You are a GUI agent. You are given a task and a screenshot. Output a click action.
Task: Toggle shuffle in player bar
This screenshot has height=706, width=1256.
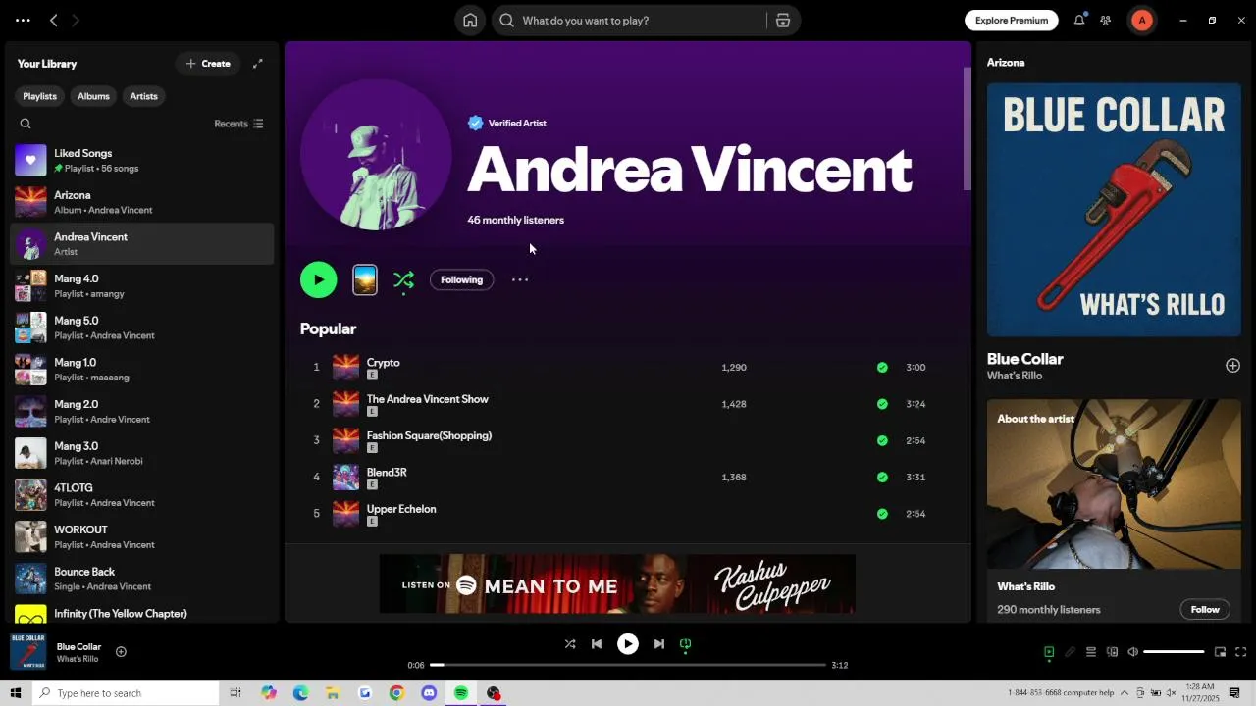[x=570, y=644]
